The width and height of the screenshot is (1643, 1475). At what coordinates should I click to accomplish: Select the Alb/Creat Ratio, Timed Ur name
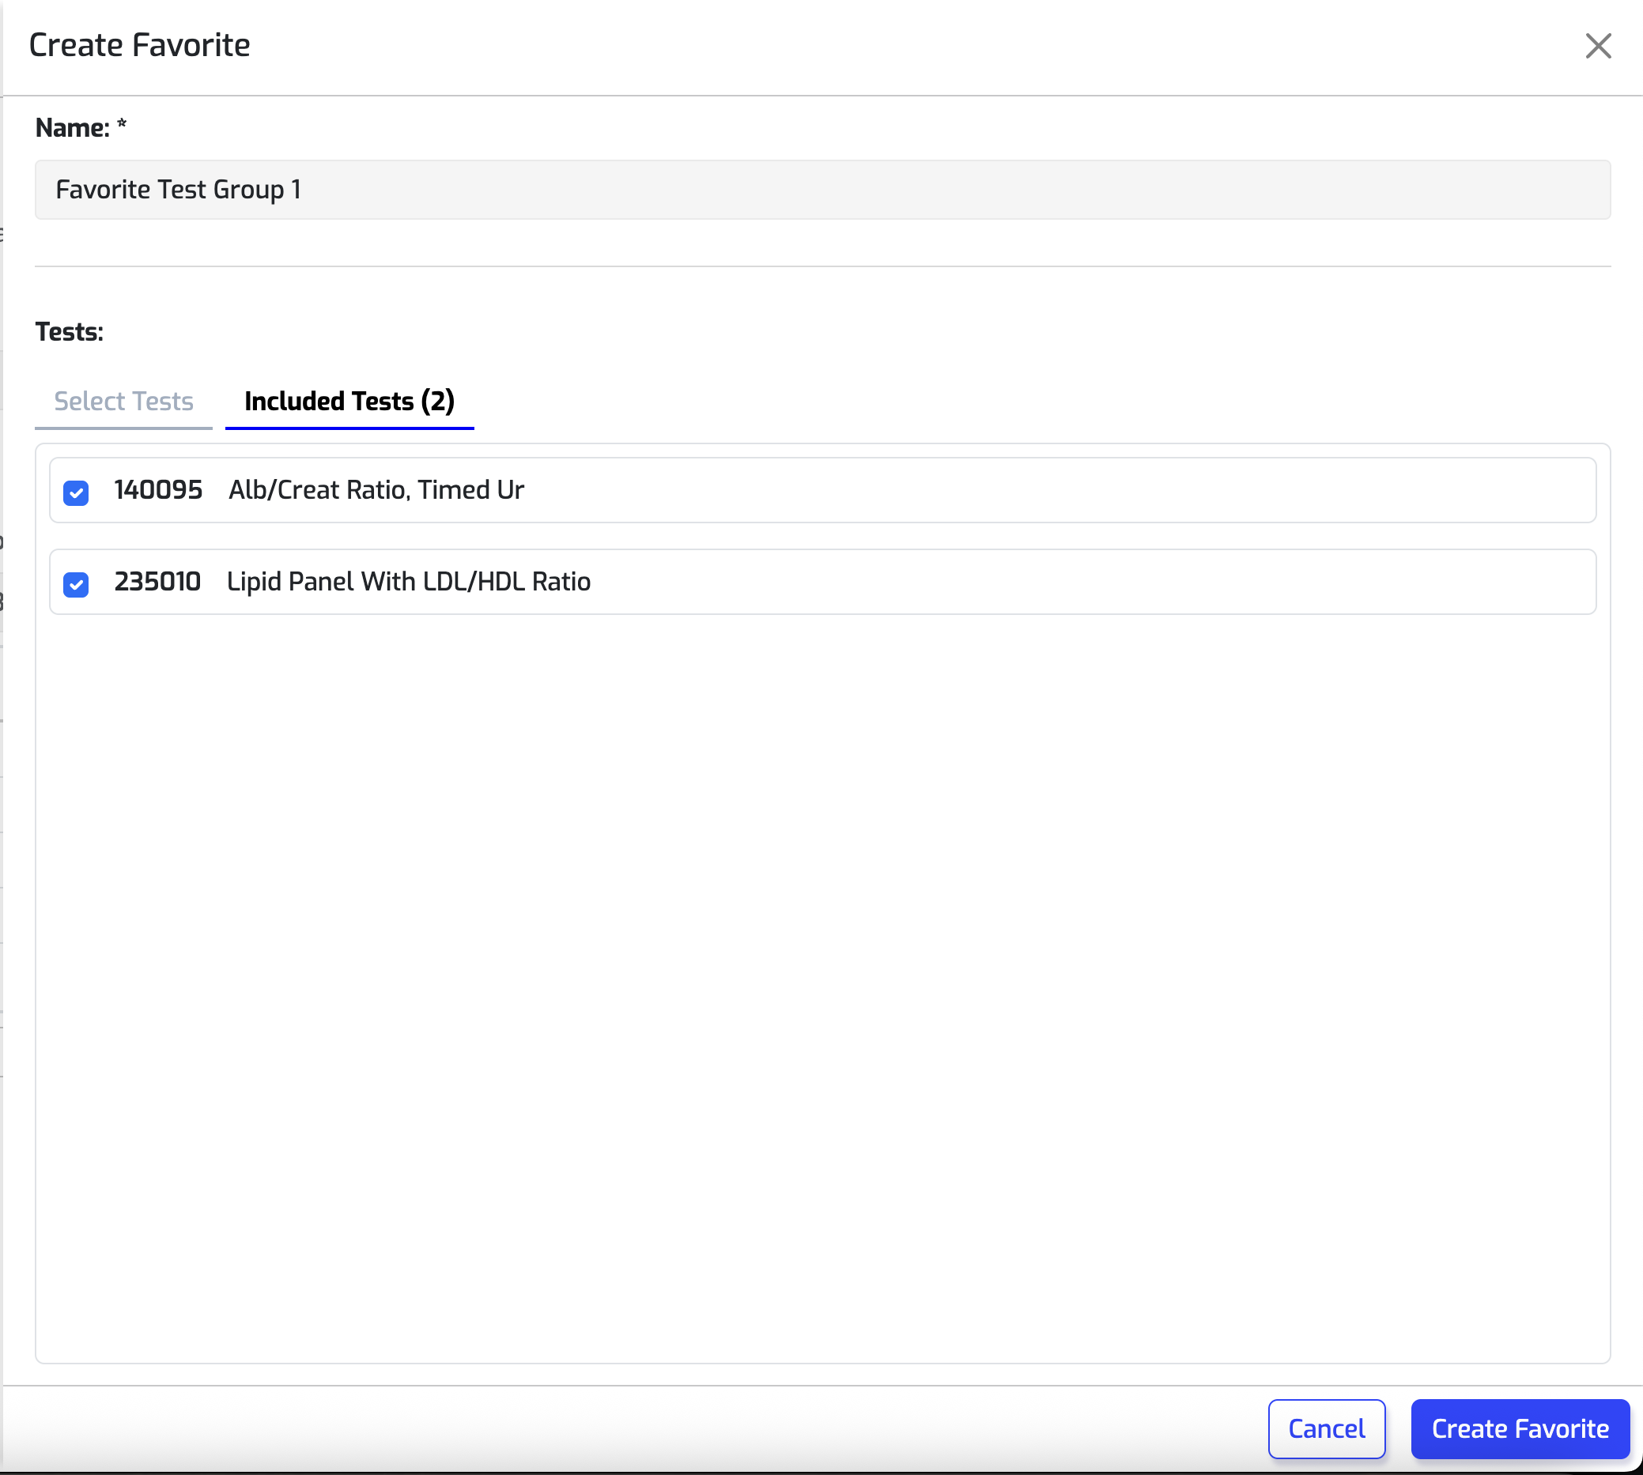[376, 490]
